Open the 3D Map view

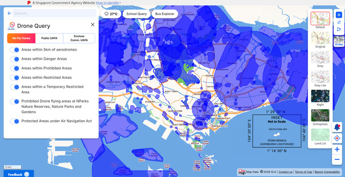pyautogui.click(x=339, y=42)
